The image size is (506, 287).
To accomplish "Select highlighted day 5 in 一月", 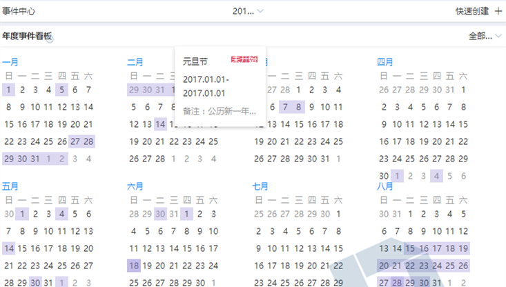I will pyautogui.click(x=61, y=90).
